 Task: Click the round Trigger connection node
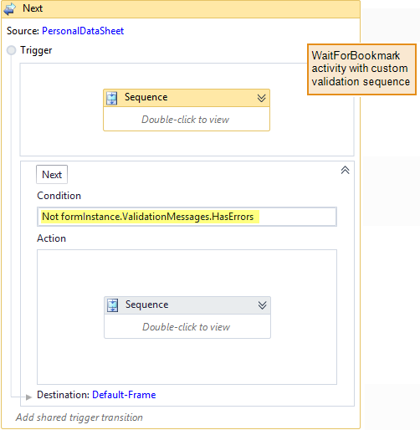coord(12,50)
